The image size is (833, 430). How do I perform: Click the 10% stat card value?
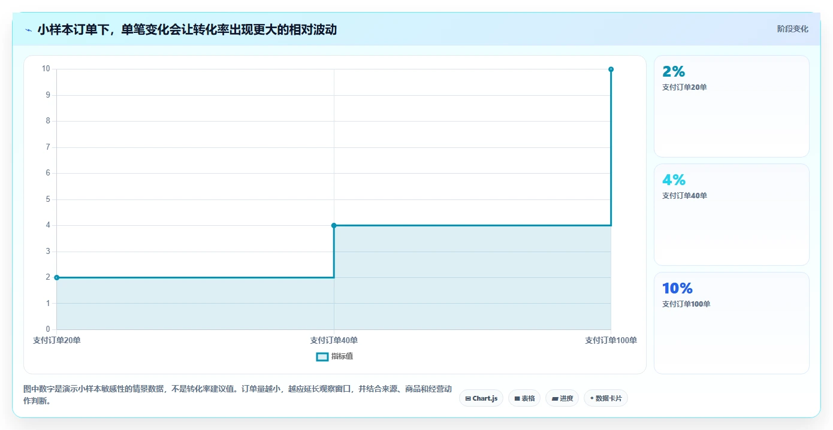click(x=677, y=288)
